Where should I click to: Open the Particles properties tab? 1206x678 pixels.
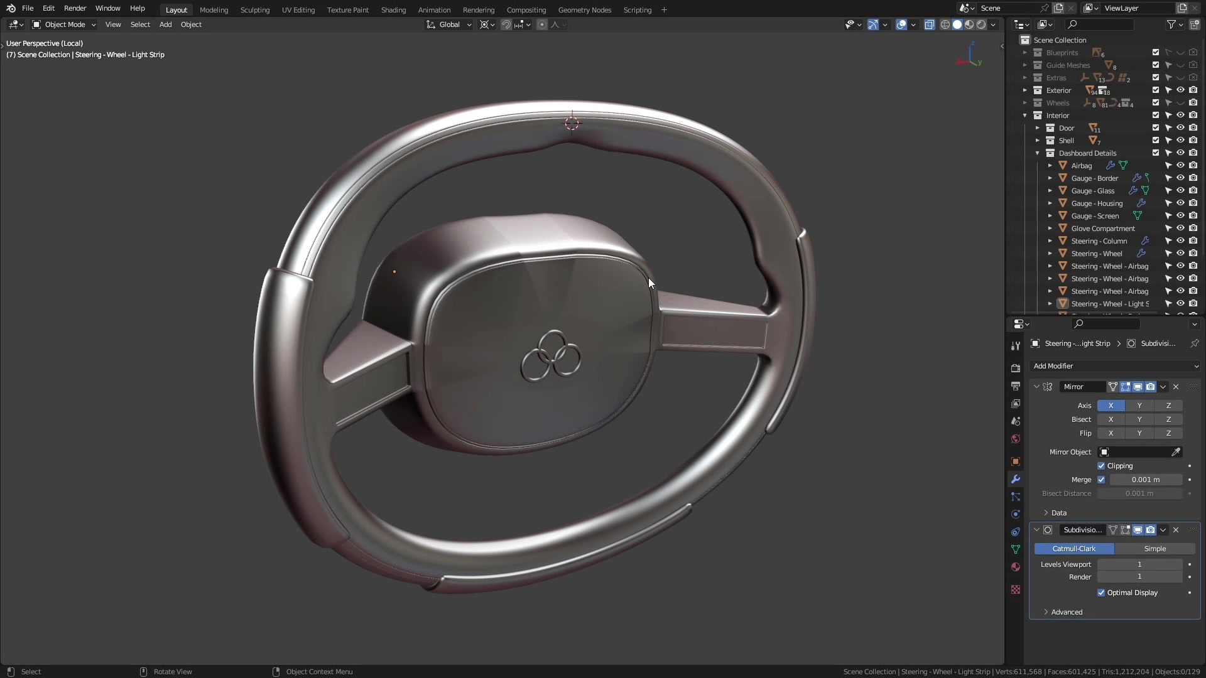[1016, 497]
